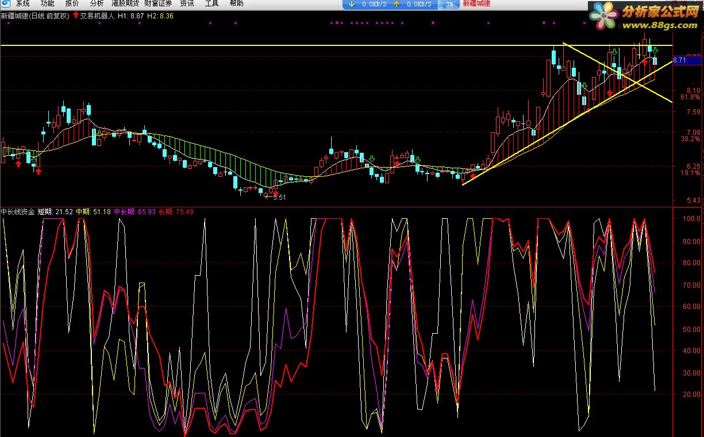Click the 中长期: 65.93 value
The height and width of the screenshot is (437, 704).
135,212
